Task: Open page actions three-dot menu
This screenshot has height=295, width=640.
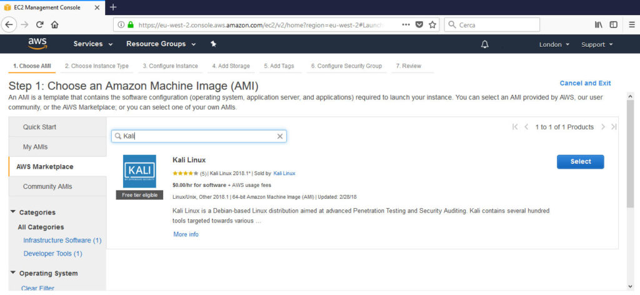Action: (x=406, y=25)
